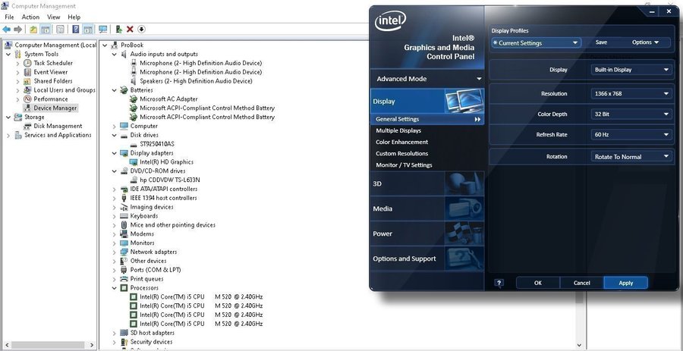Open the Rotation dropdown
683x351 pixels.
pyautogui.click(x=631, y=157)
